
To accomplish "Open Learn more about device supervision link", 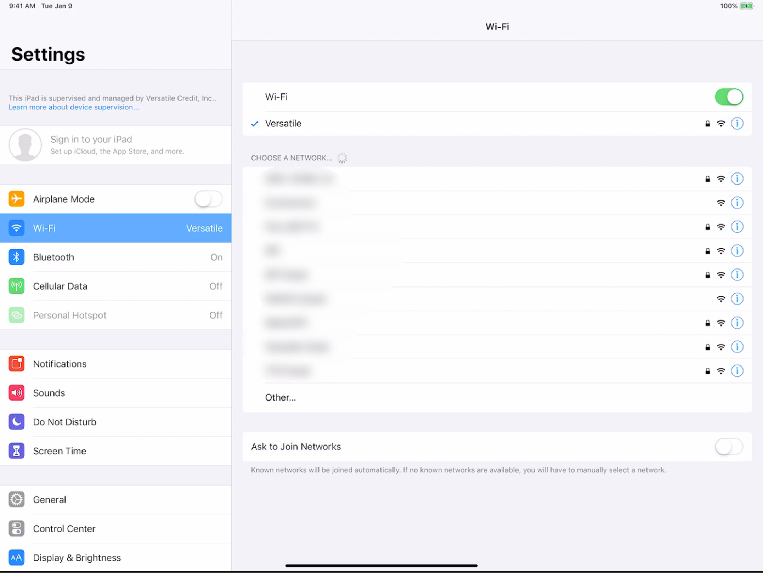I will (x=74, y=107).
